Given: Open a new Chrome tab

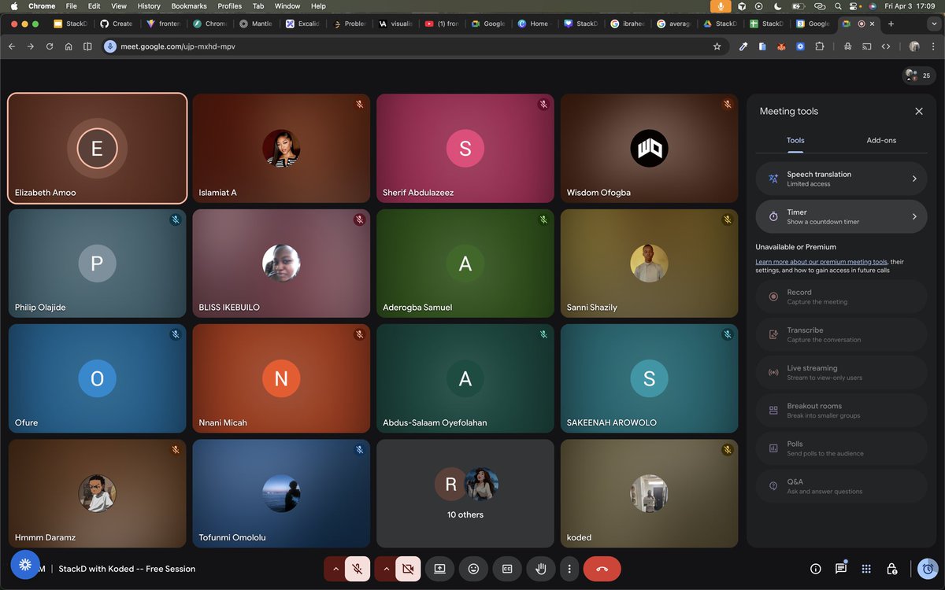Looking at the screenshot, I should (x=891, y=24).
